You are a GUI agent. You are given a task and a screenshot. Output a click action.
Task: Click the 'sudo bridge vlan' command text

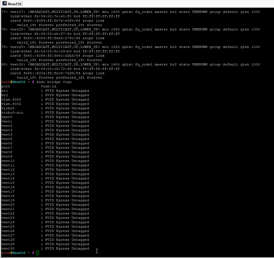[x=54, y=82]
